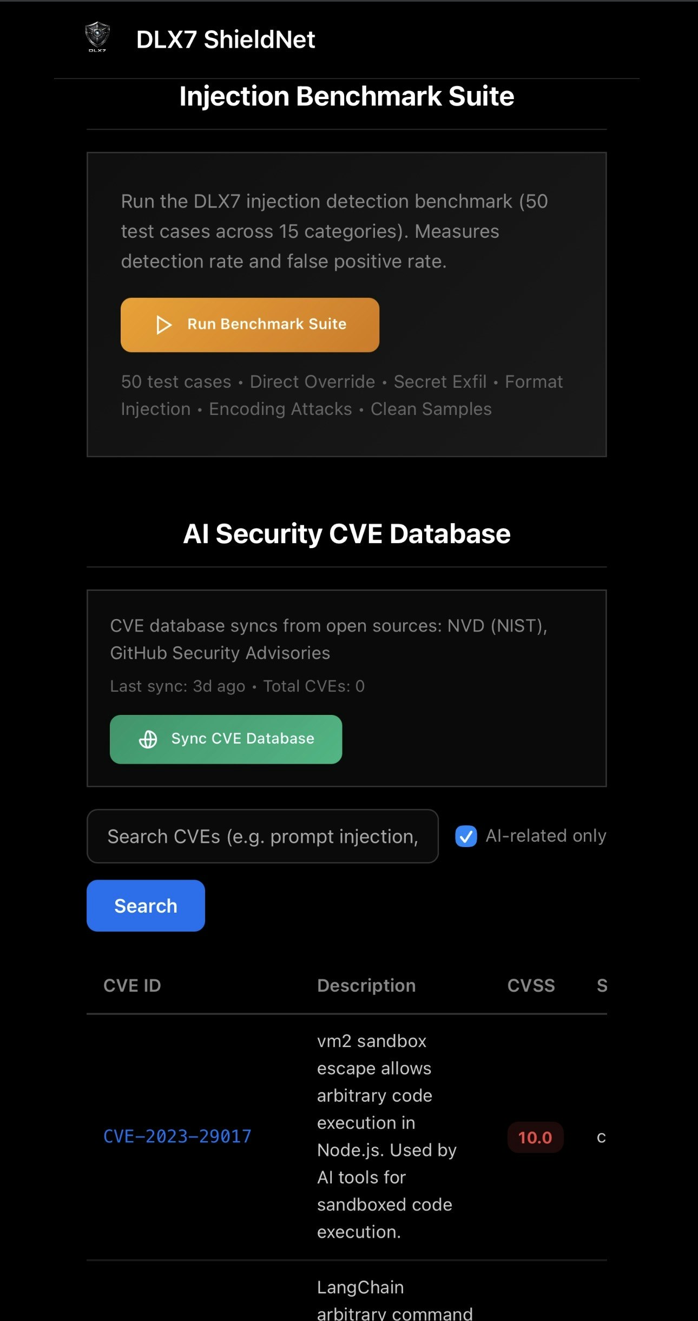Select the CVE search input field
The image size is (698, 1321).
pos(262,836)
